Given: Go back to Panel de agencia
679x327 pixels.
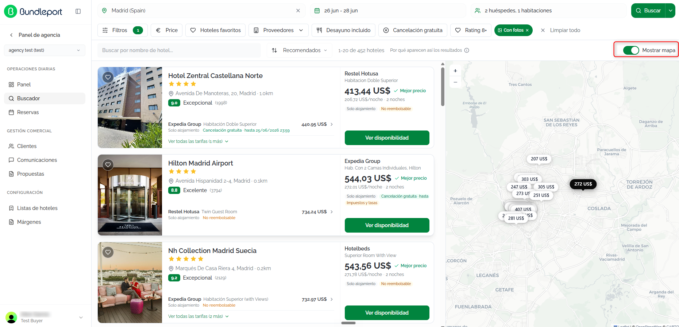Looking at the screenshot, I should point(35,35).
